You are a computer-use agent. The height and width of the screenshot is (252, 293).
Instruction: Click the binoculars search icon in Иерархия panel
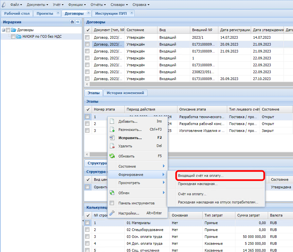pyautogui.click(x=72, y=22)
